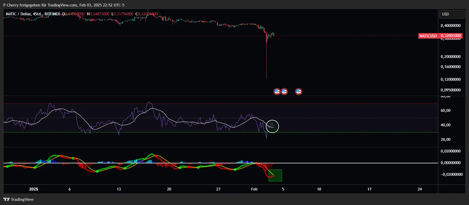This screenshot has height=205, width=469.
Task: Click the 10 date label on time axis
Action: [x=319, y=189]
